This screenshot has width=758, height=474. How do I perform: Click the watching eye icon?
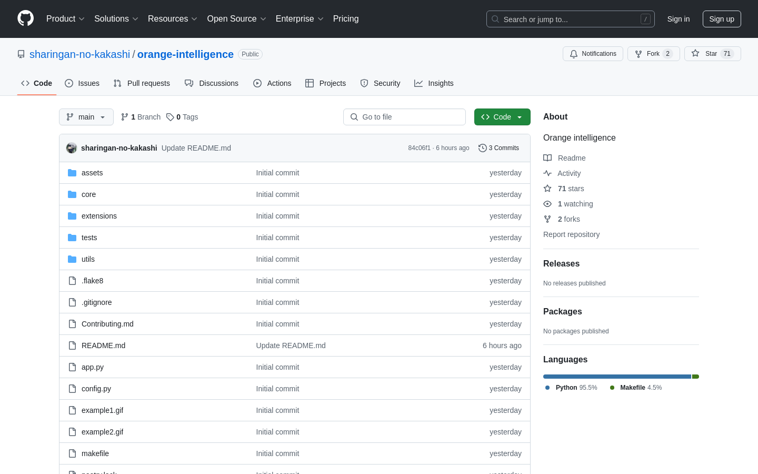click(x=547, y=204)
